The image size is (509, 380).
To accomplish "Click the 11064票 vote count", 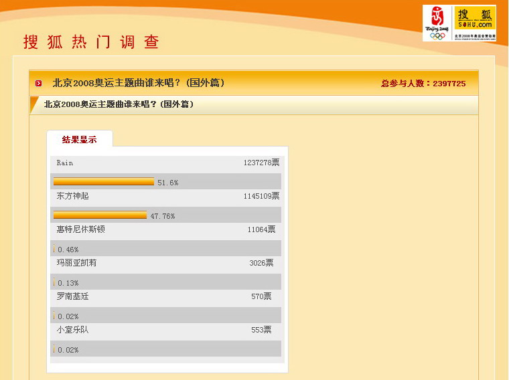I will [x=262, y=229].
